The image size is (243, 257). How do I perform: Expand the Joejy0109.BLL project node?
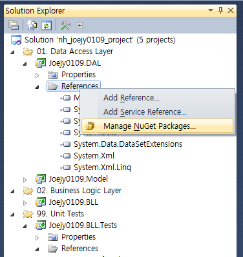25,203
